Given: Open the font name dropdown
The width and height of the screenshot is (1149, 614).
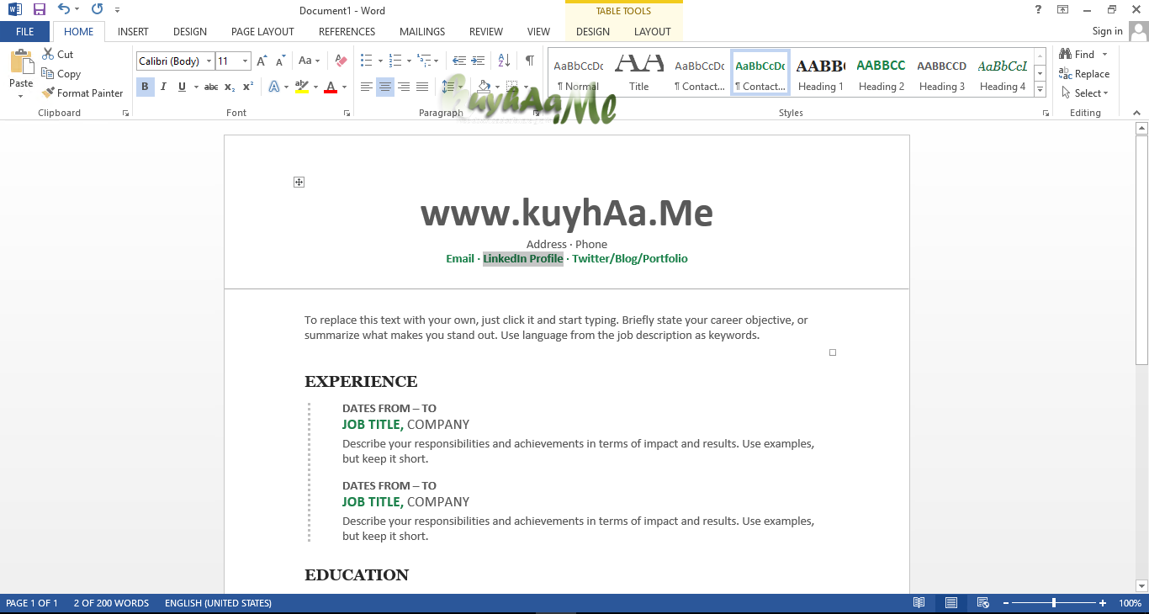Looking at the screenshot, I should tap(209, 61).
